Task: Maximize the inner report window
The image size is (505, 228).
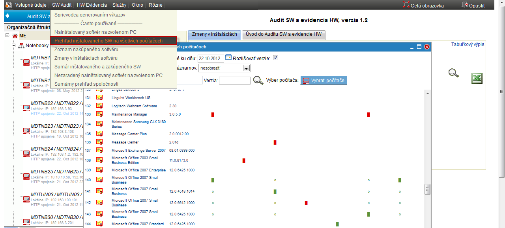Action: (419, 47)
